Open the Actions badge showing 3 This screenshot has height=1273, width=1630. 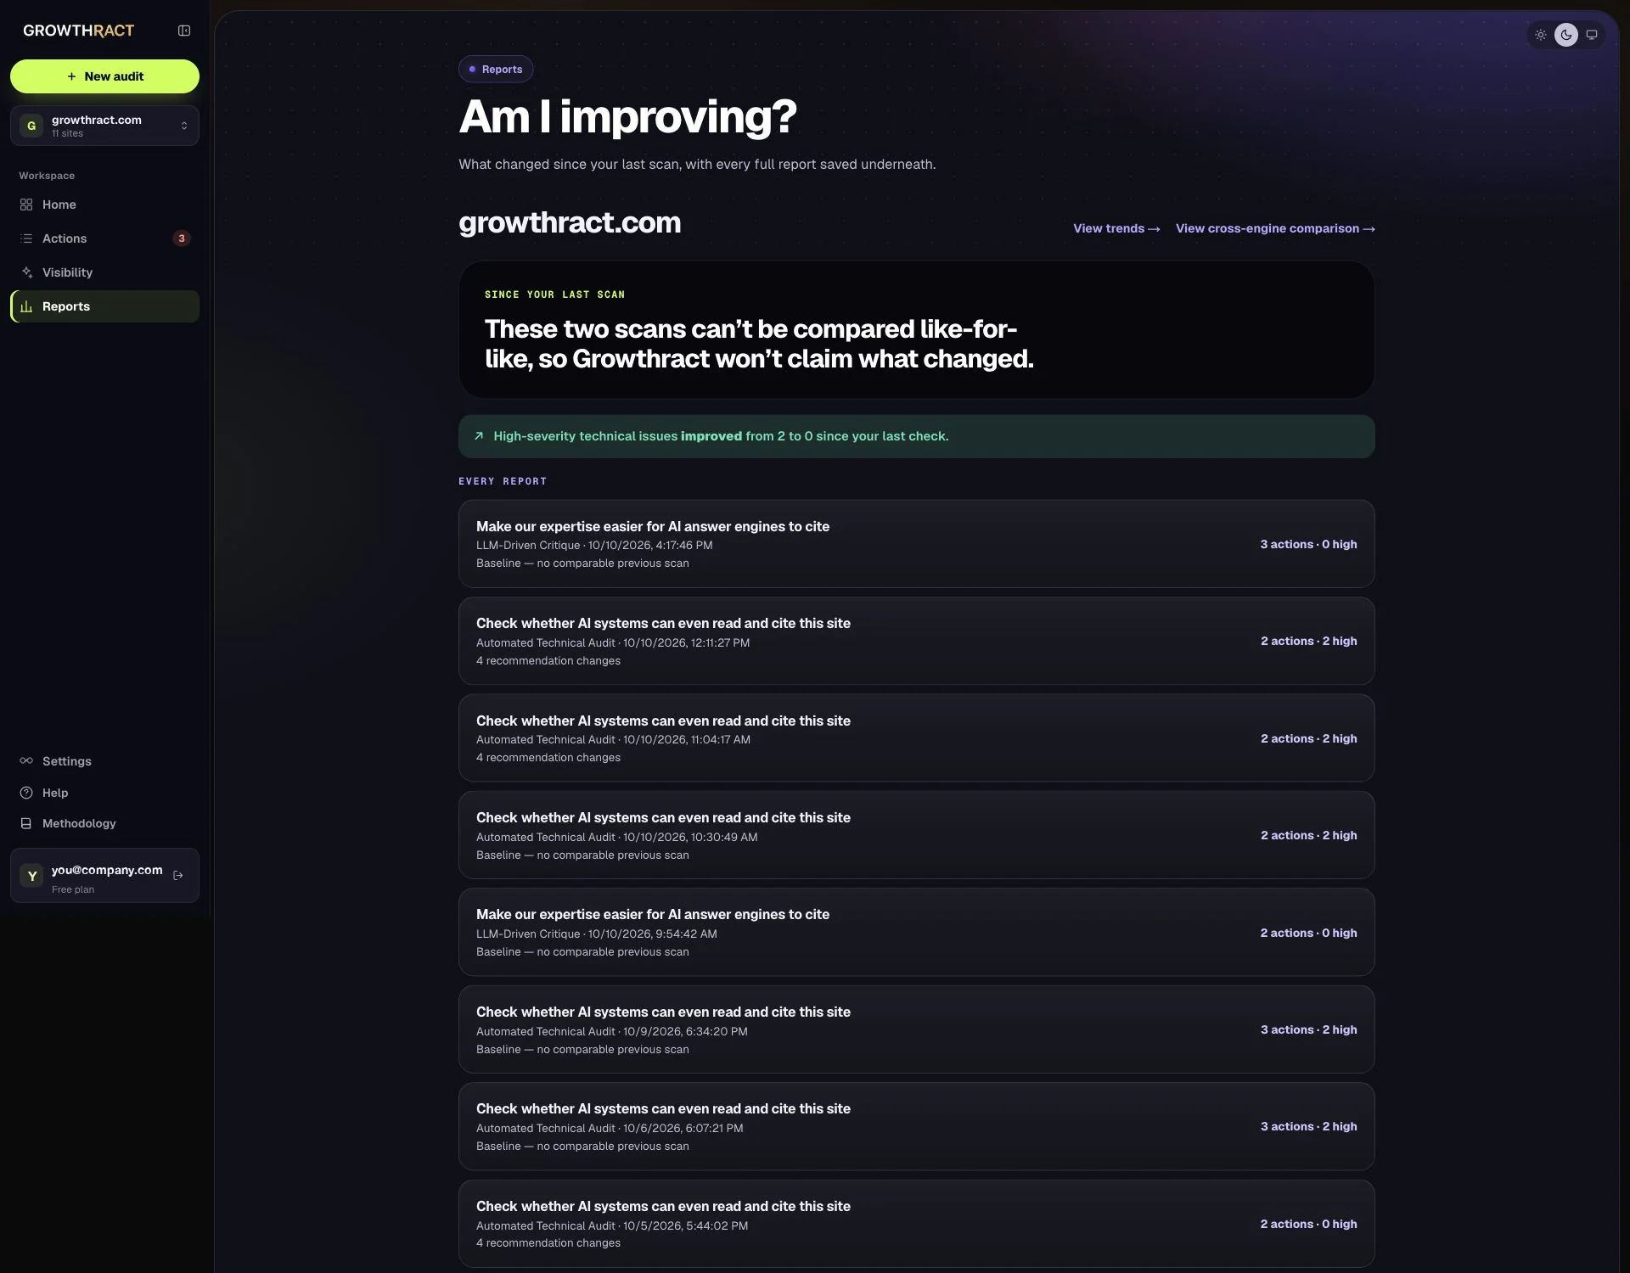click(x=181, y=238)
